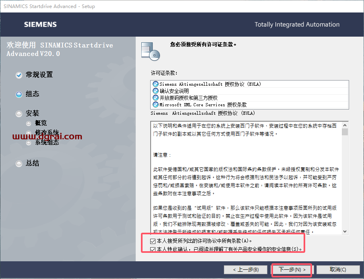The width and height of the screenshot is (364, 279).
Task: Select the 确认安全说明 list row
Action: coord(250,91)
